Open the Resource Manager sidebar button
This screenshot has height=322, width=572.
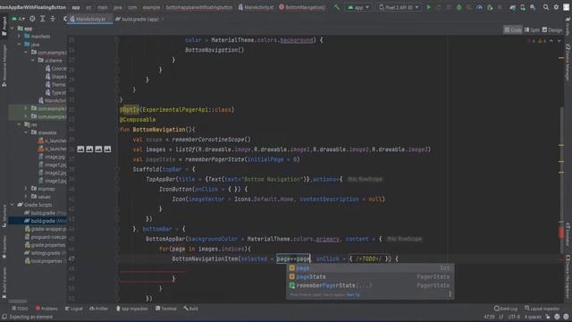(x=4, y=65)
